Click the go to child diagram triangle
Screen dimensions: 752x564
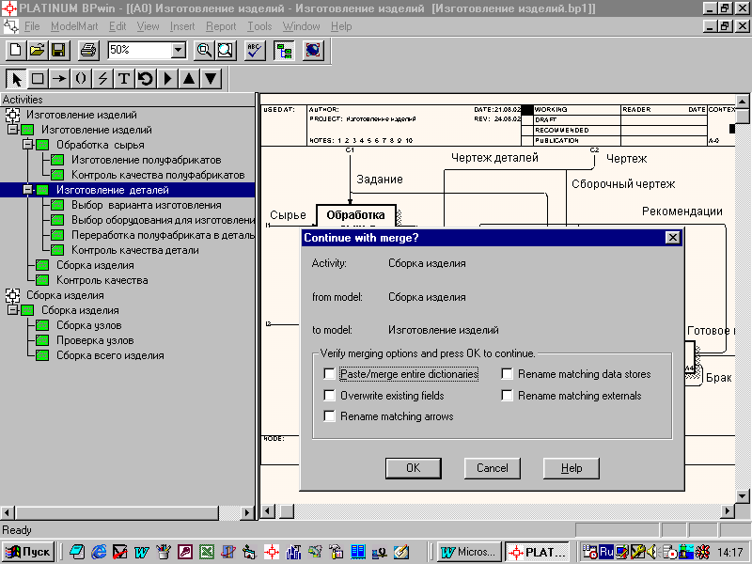point(211,79)
